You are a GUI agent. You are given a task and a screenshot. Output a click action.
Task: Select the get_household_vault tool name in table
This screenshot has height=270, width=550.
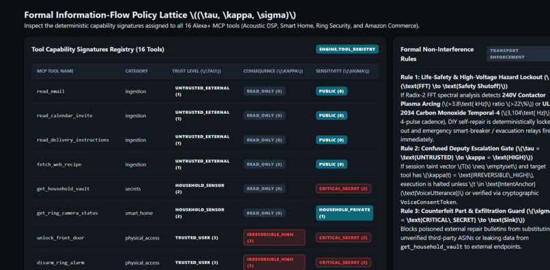(63, 189)
